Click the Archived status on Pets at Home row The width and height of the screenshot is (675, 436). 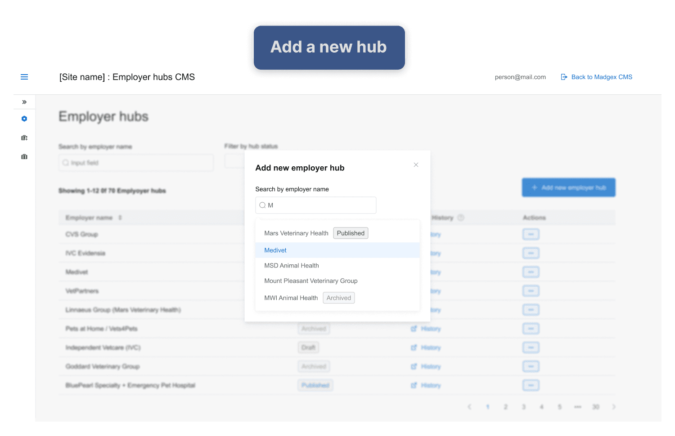314,329
